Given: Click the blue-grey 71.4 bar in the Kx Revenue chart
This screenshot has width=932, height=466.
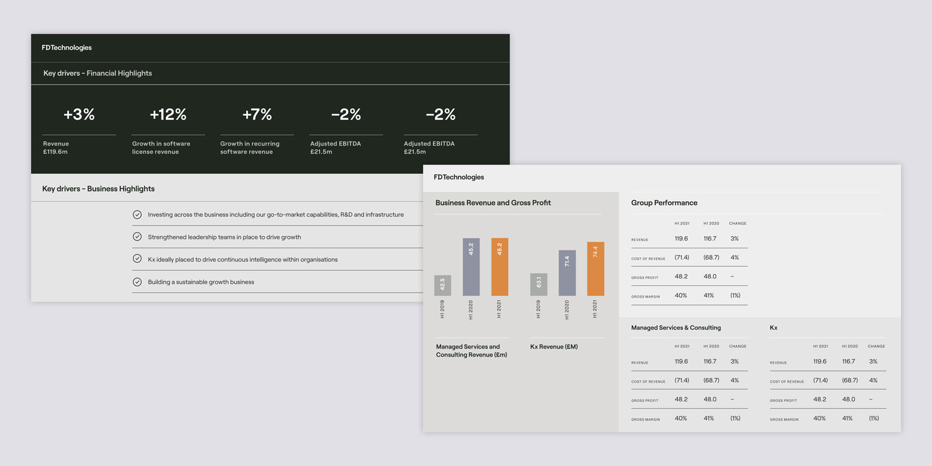Looking at the screenshot, I should (567, 273).
